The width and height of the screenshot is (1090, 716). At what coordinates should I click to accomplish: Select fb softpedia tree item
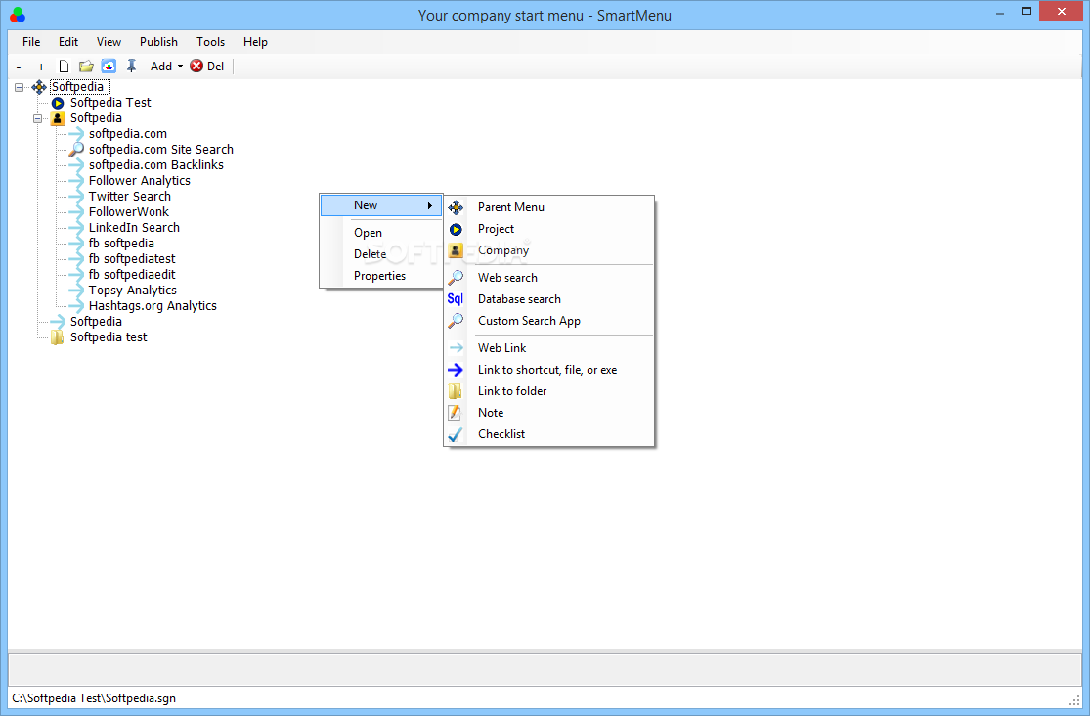[121, 243]
